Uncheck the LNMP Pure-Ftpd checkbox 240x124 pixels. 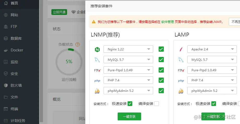point(161,70)
